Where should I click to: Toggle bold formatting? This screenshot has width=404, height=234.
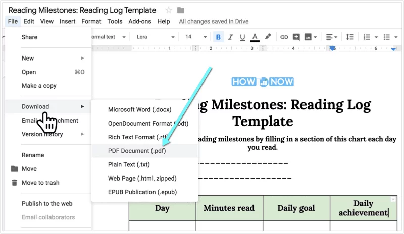click(218, 37)
